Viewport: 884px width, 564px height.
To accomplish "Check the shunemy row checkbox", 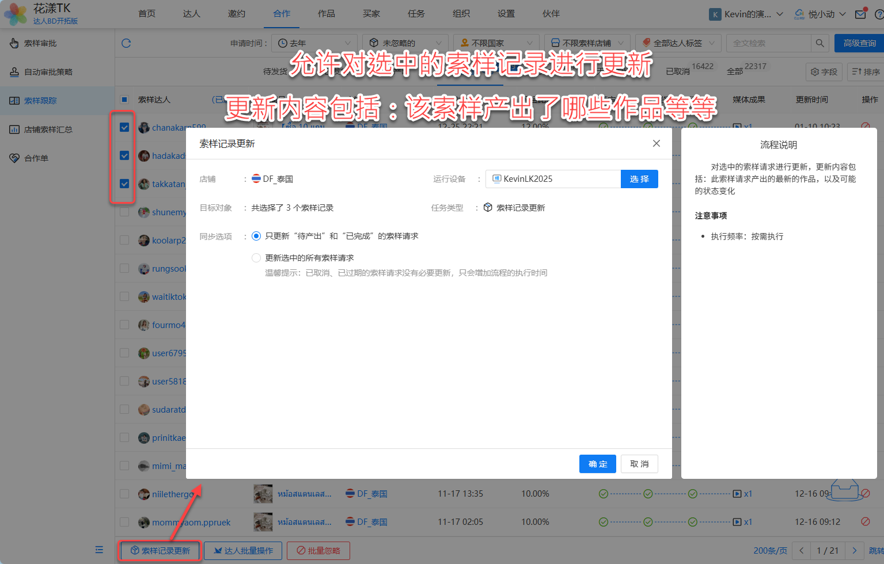I will coord(124,212).
